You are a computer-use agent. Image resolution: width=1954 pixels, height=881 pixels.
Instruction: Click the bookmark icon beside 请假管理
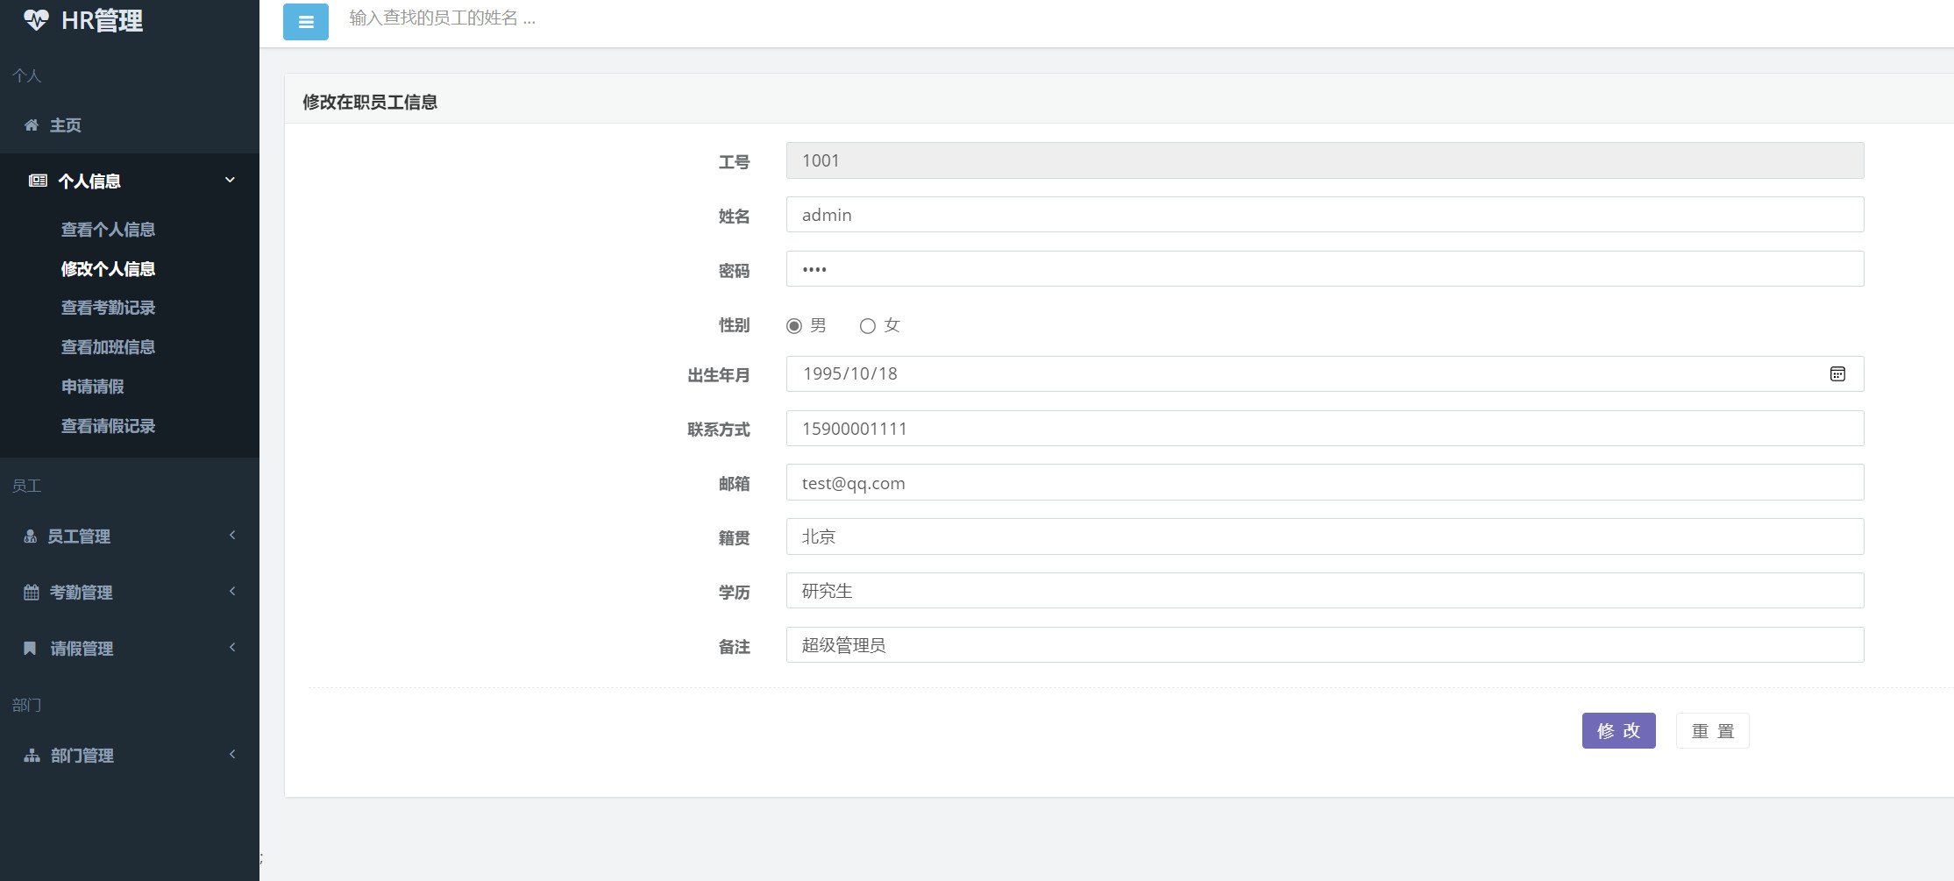pyautogui.click(x=30, y=649)
